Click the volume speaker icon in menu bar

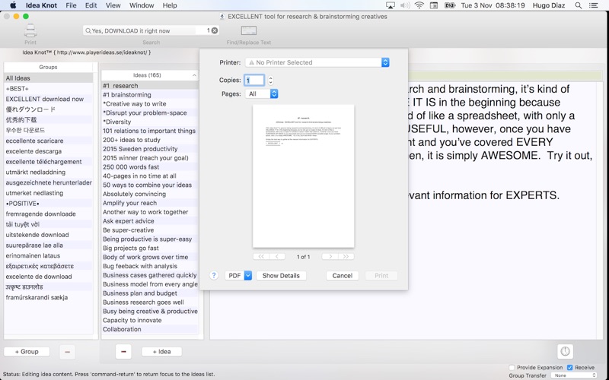tap(405, 5)
